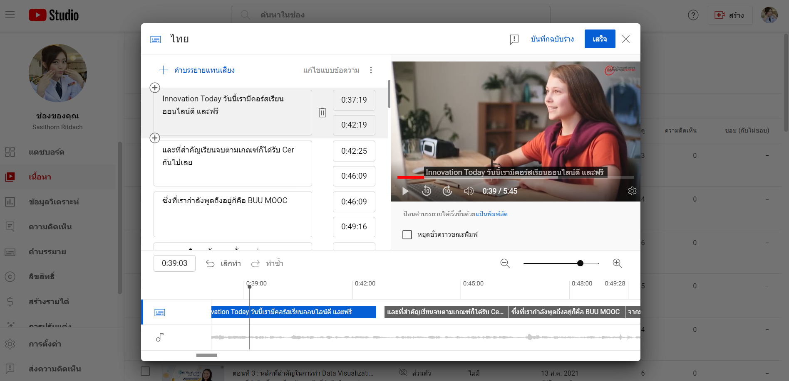Open the three-dot caption options menu
The image size is (789, 381).
coord(371,70)
